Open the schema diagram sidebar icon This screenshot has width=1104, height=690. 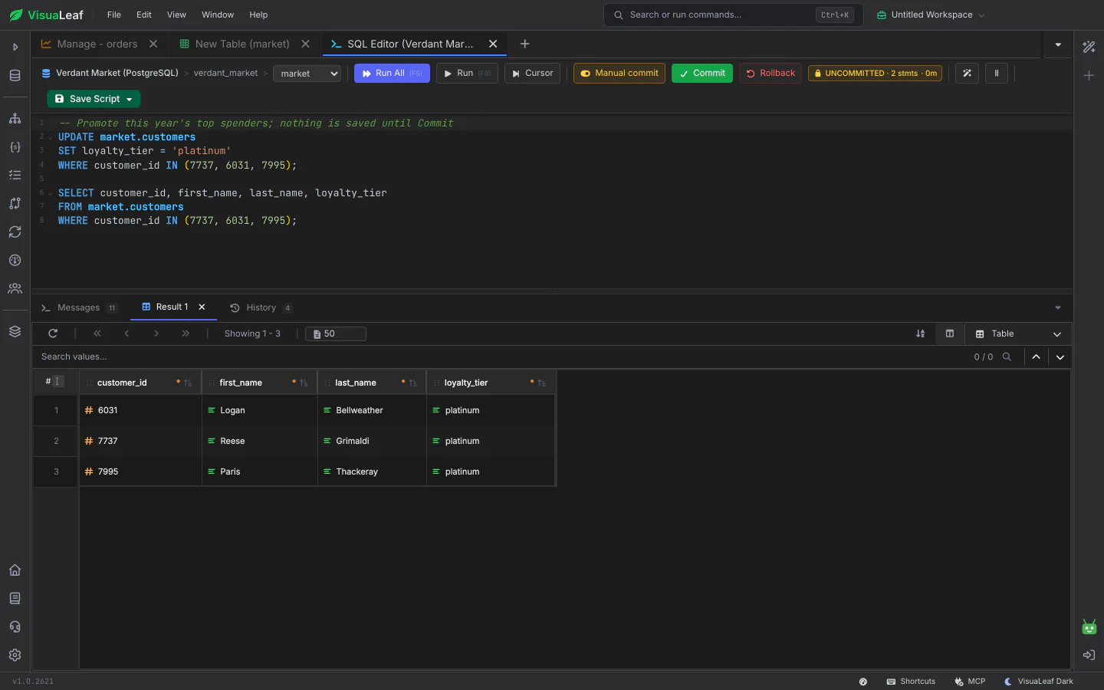point(15,119)
